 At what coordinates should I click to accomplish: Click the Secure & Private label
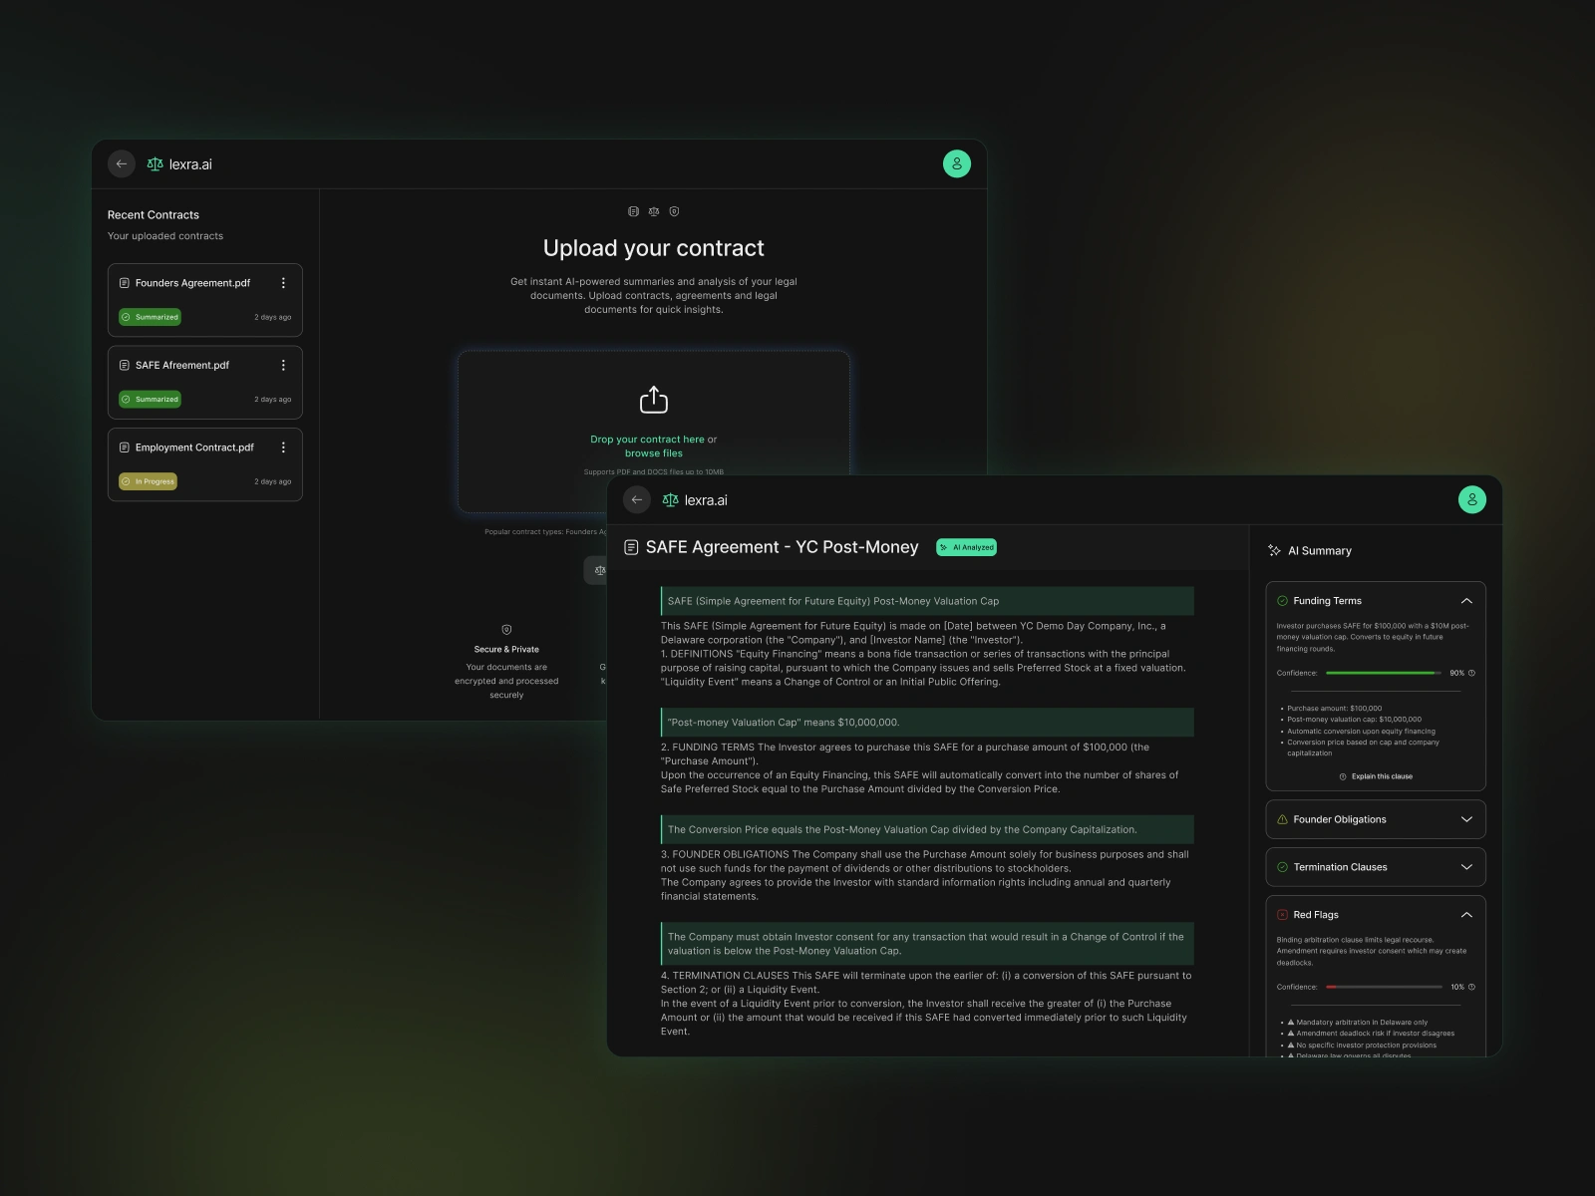click(506, 650)
